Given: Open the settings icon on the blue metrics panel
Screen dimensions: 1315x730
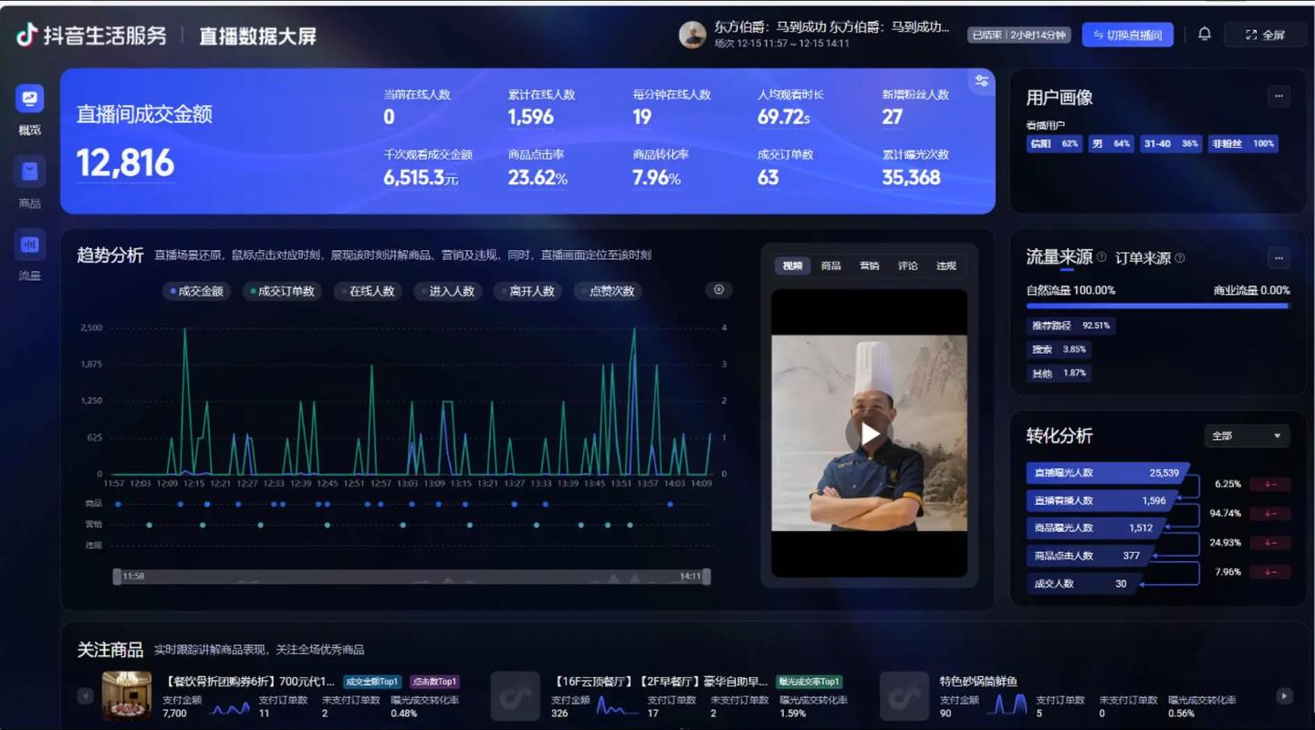Looking at the screenshot, I should [981, 81].
